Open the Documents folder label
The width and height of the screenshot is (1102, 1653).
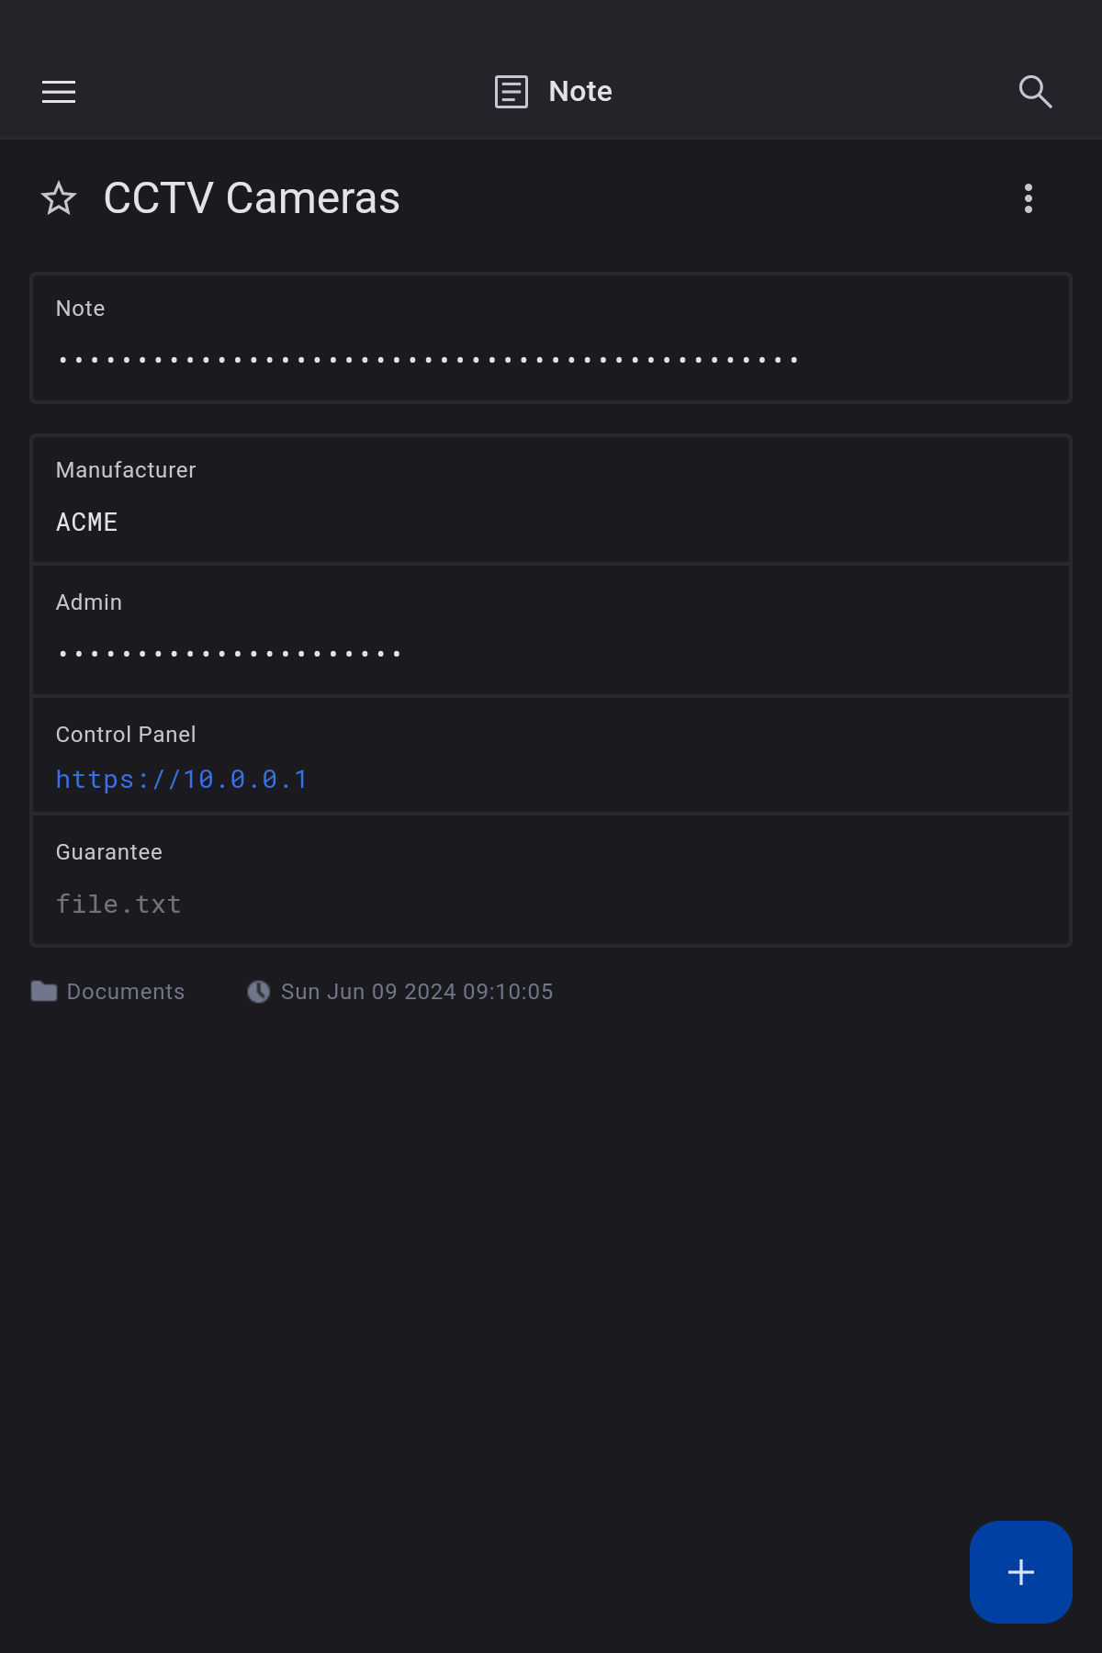126,992
